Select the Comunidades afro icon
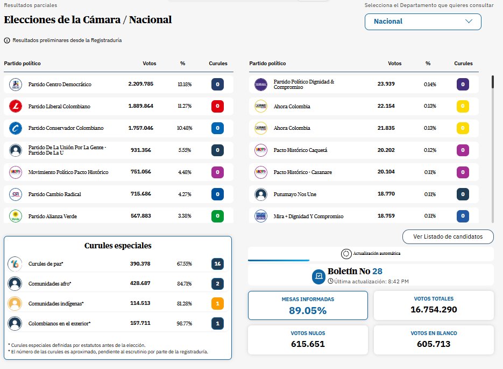503x369 pixels. (x=16, y=283)
